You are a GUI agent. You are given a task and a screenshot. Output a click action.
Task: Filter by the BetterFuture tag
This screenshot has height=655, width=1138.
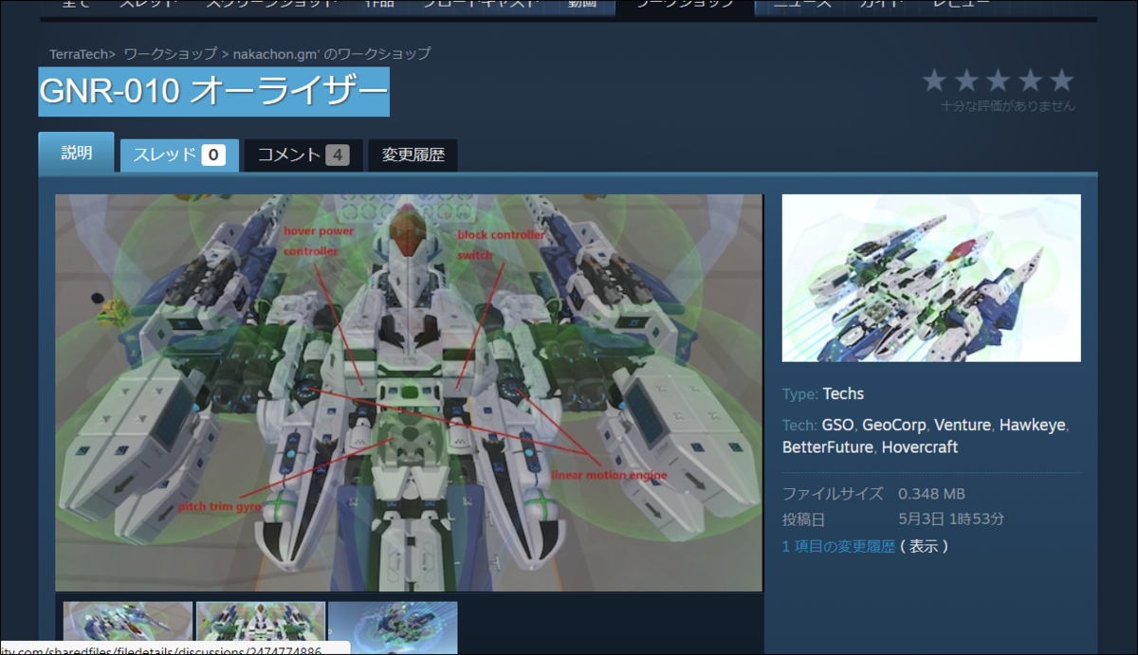click(828, 446)
